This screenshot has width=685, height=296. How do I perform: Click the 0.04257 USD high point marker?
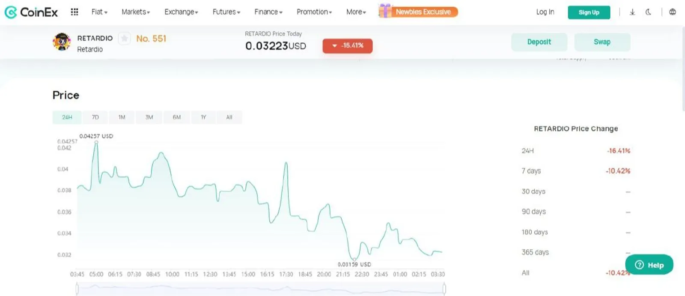click(96, 142)
